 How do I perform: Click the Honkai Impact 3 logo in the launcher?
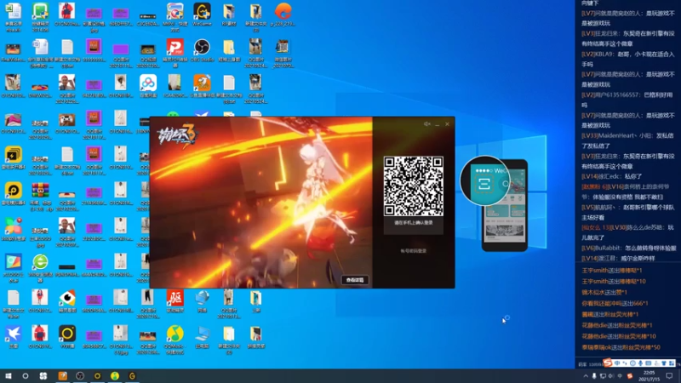(177, 135)
